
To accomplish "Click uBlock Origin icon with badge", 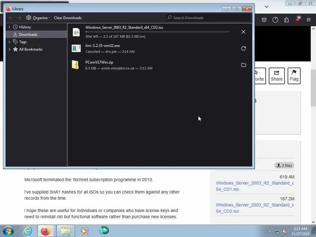I will click(x=298, y=19).
